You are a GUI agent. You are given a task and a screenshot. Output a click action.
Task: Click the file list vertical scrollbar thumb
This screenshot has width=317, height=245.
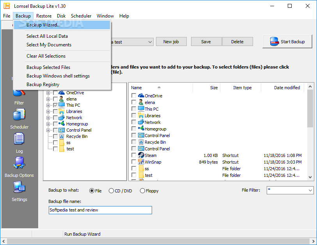[x=310, y=109]
